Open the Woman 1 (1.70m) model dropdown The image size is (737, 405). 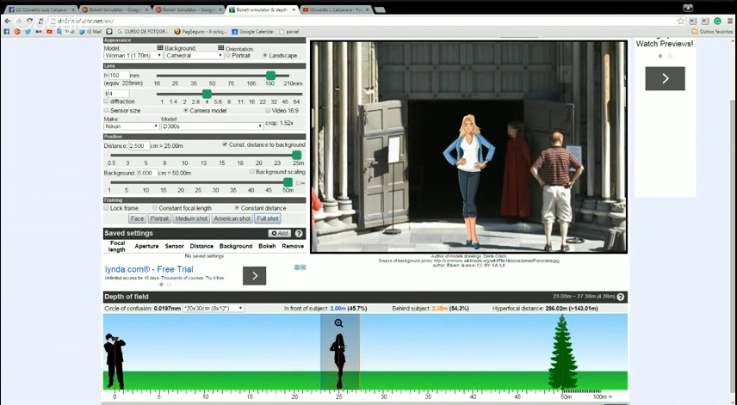tap(133, 55)
